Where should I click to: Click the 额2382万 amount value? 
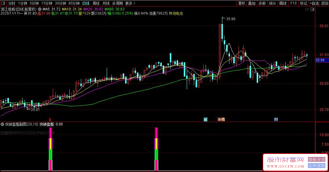click(x=99, y=13)
